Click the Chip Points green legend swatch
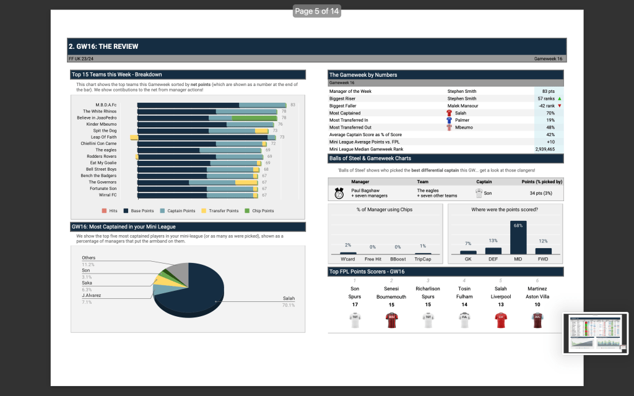This screenshot has width=634, height=396. tap(246, 211)
